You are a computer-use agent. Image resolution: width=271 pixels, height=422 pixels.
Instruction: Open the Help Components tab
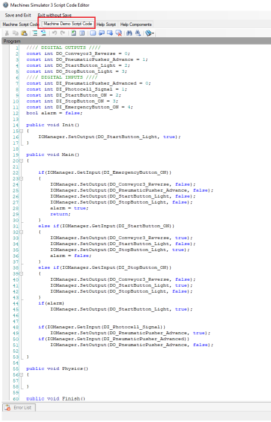[136, 25]
